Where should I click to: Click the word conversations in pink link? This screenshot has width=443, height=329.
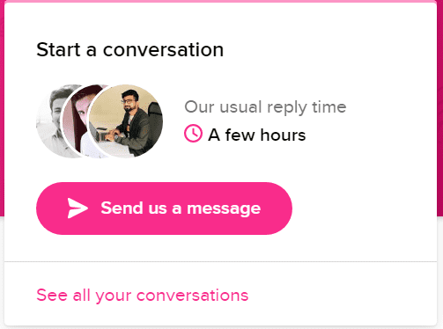(x=193, y=296)
